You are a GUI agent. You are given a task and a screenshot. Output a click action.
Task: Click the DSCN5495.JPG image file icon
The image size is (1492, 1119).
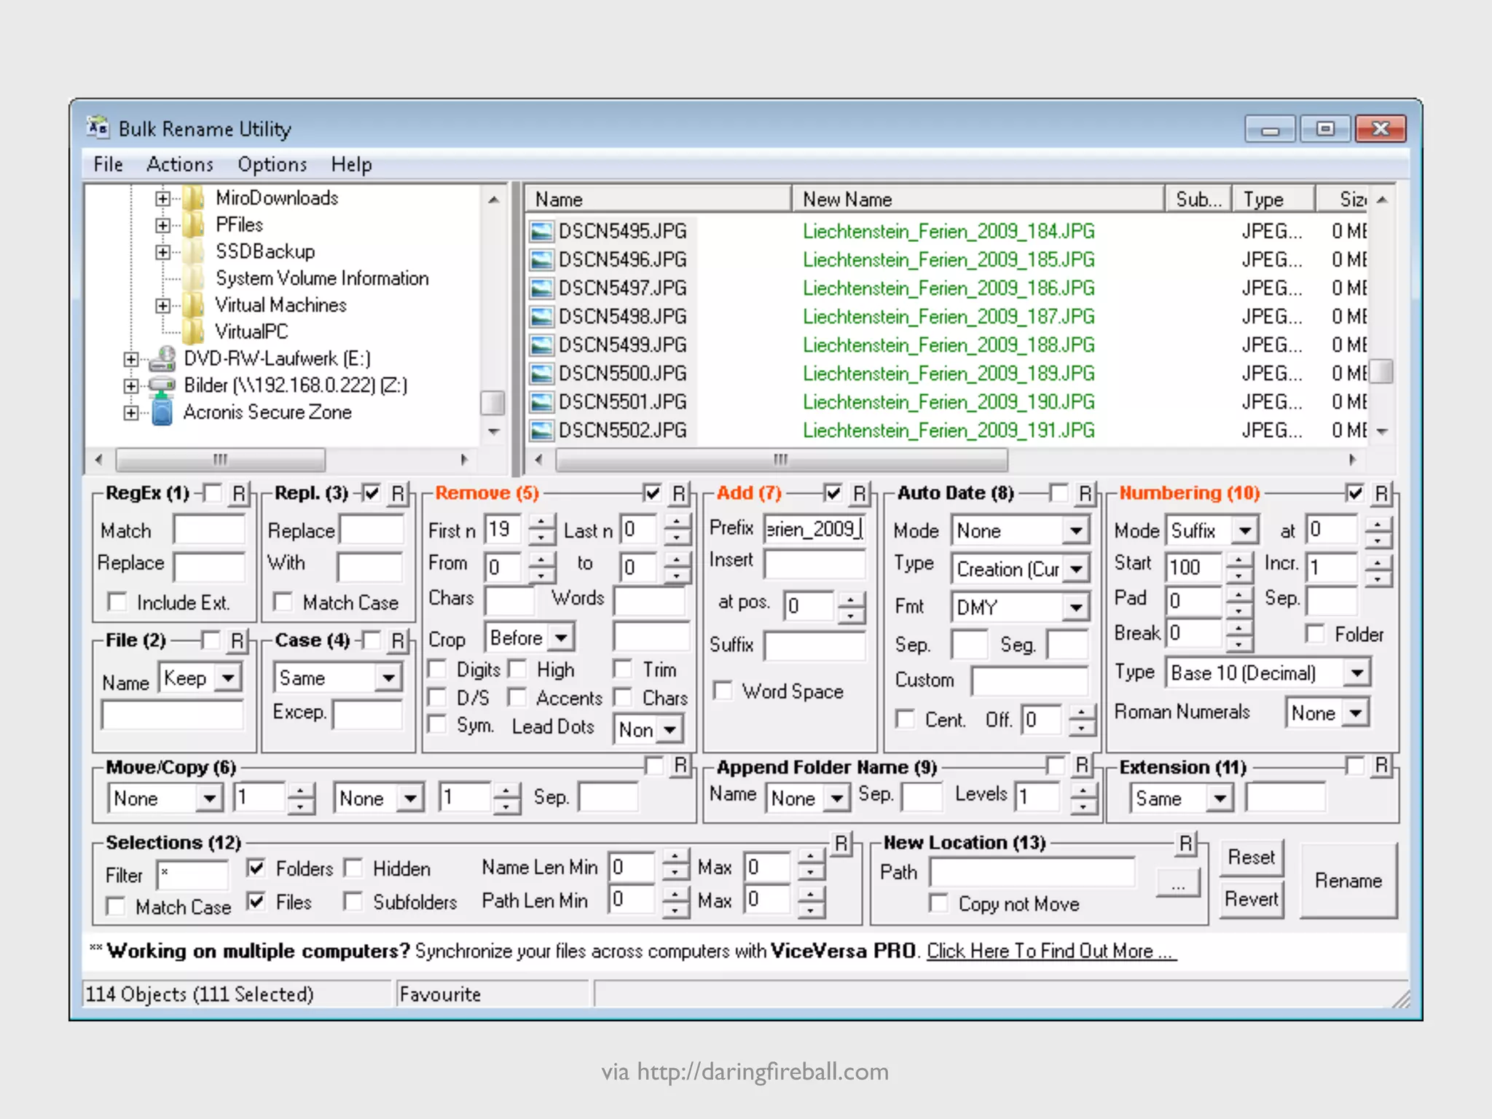coord(541,232)
